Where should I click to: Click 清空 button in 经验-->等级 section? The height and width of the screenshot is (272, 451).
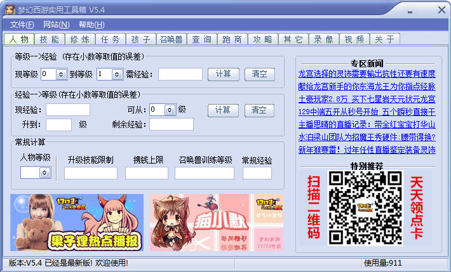click(x=259, y=110)
